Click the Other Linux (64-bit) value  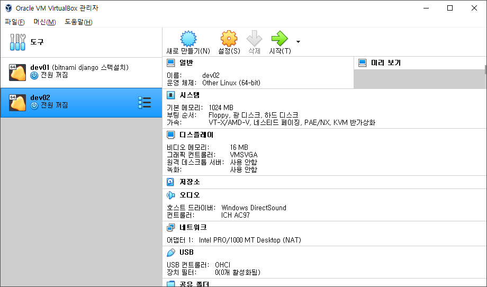[x=231, y=83]
